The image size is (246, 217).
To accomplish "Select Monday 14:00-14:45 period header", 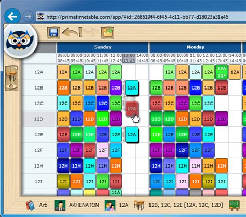I will [235, 58].
